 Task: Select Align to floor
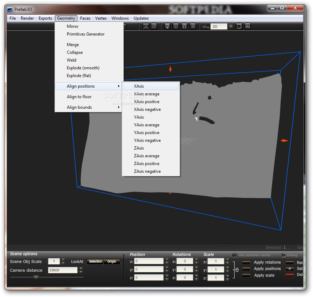tap(89, 97)
